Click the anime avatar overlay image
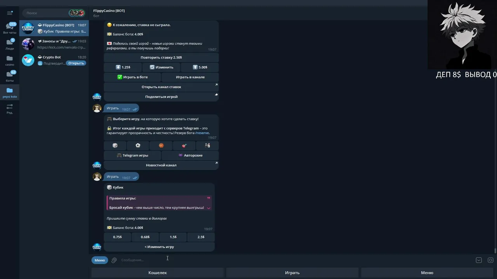497x279 pixels. pyautogui.click(x=462, y=34)
